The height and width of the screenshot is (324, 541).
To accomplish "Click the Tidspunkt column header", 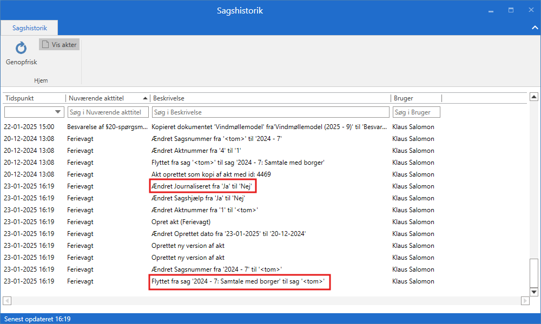I will [34, 98].
